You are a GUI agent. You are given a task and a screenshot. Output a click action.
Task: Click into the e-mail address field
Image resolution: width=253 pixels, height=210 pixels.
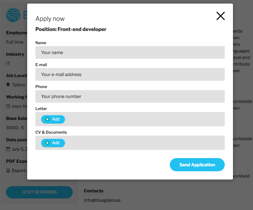pyautogui.click(x=130, y=74)
